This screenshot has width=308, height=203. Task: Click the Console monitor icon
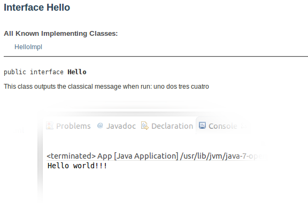coord(202,125)
